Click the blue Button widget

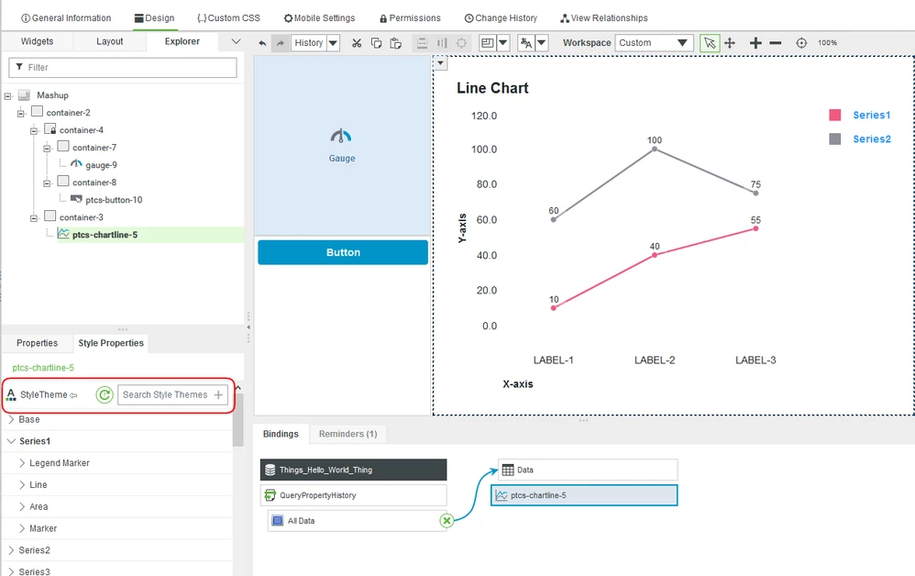pyautogui.click(x=343, y=253)
